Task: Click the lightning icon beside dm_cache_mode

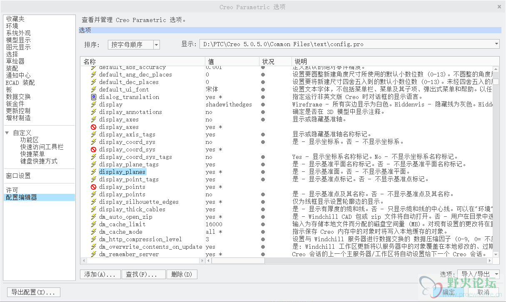Action: [x=94, y=232]
